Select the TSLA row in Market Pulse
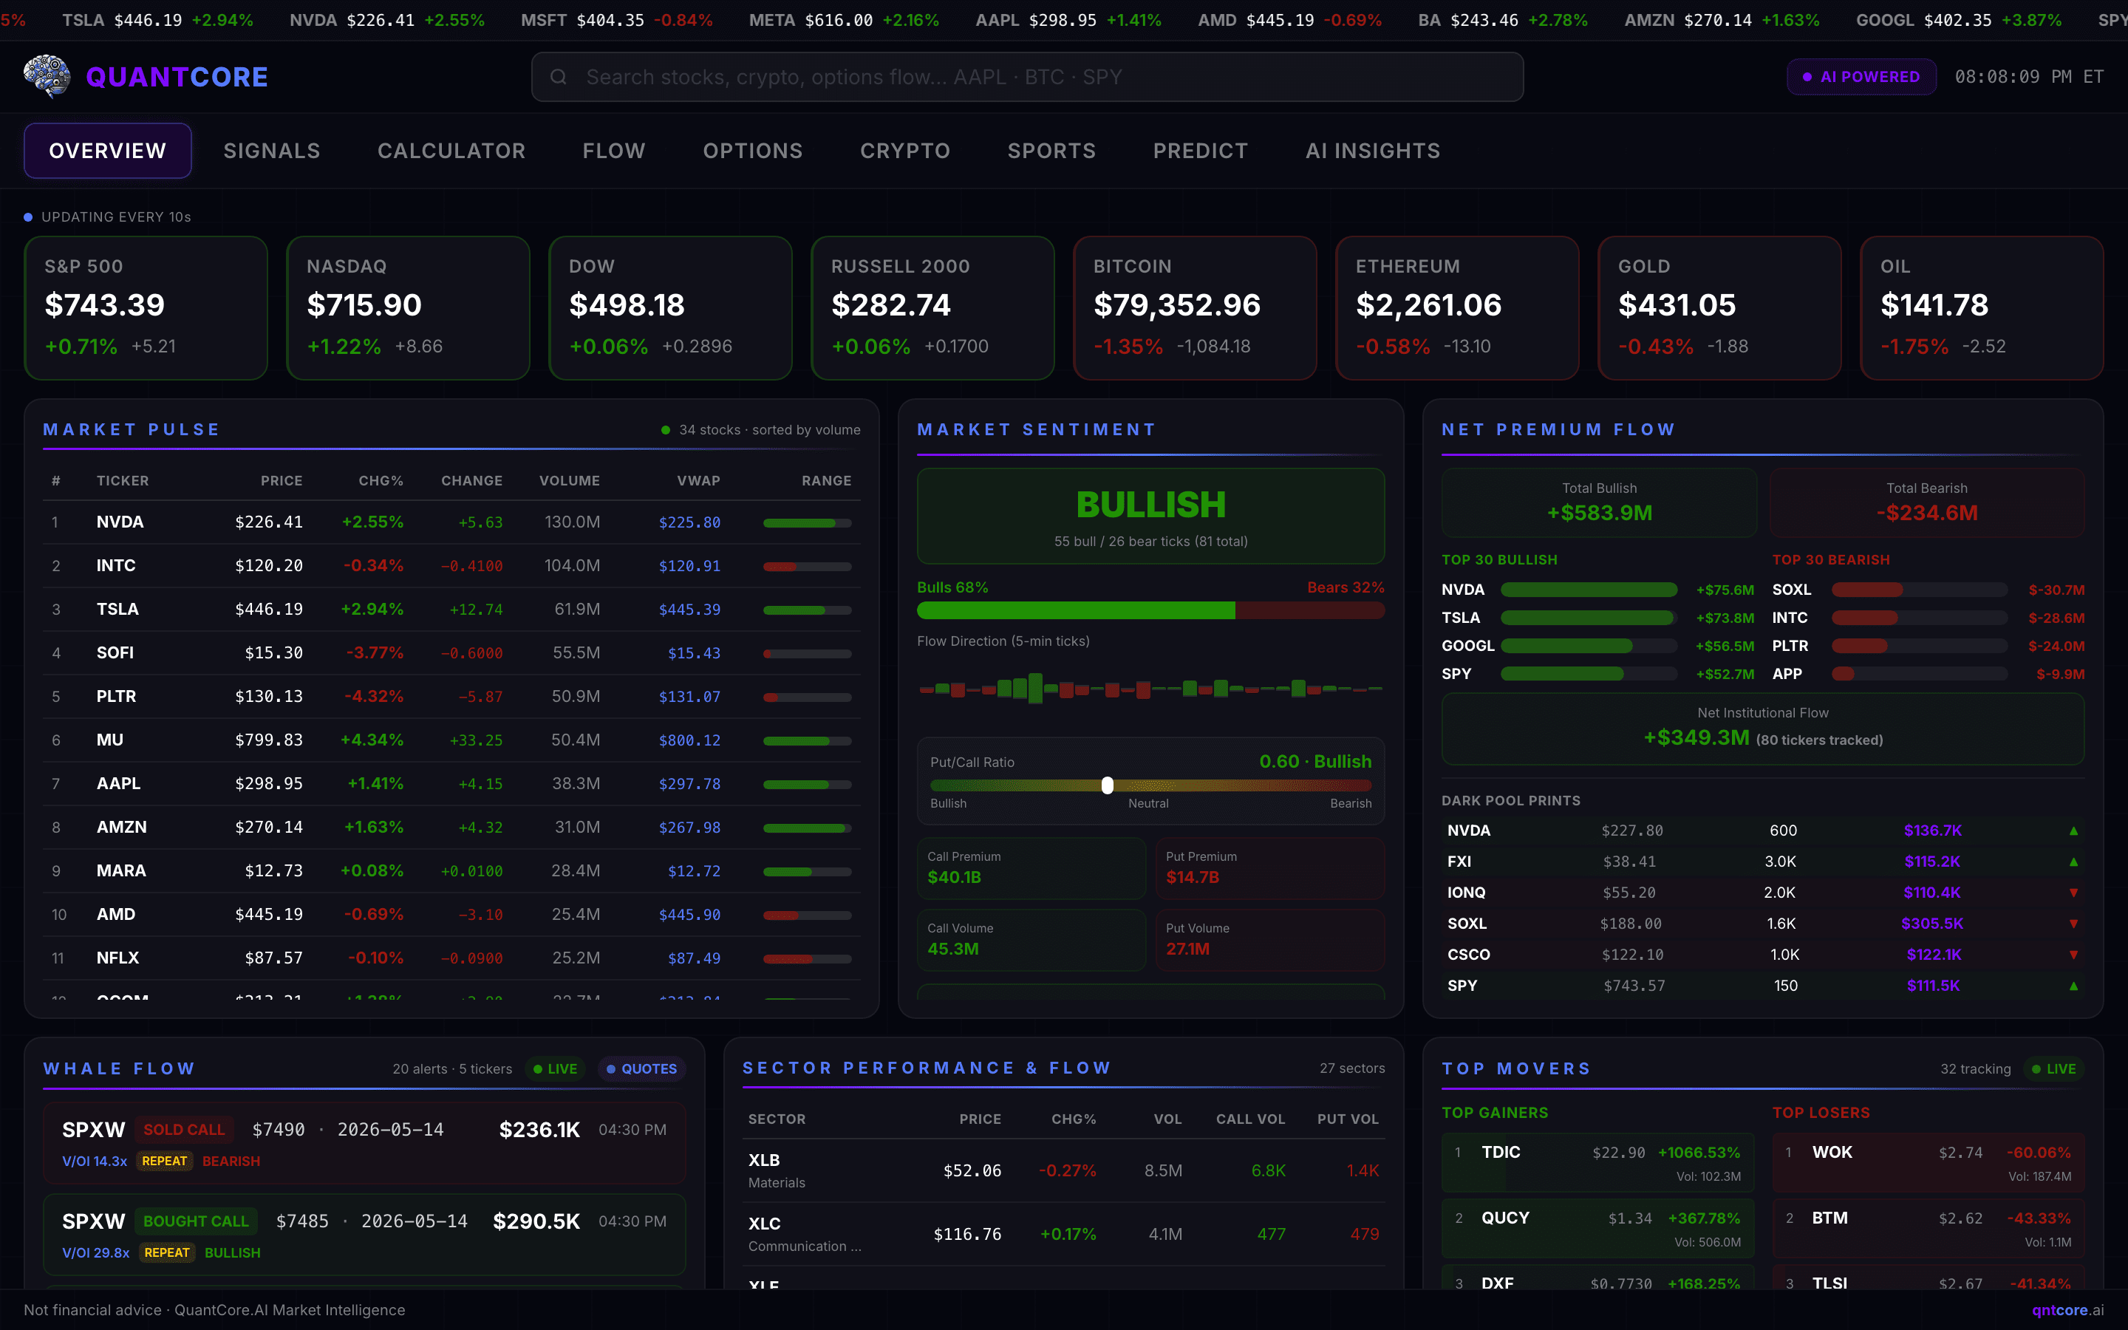 [x=451, y=610]
